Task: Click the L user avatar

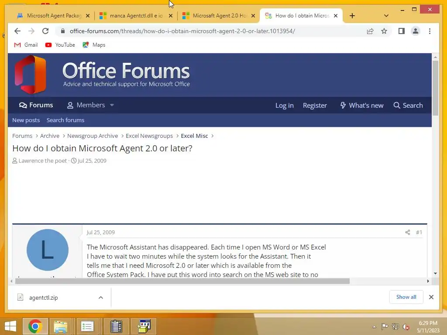Action: point(47,250)
